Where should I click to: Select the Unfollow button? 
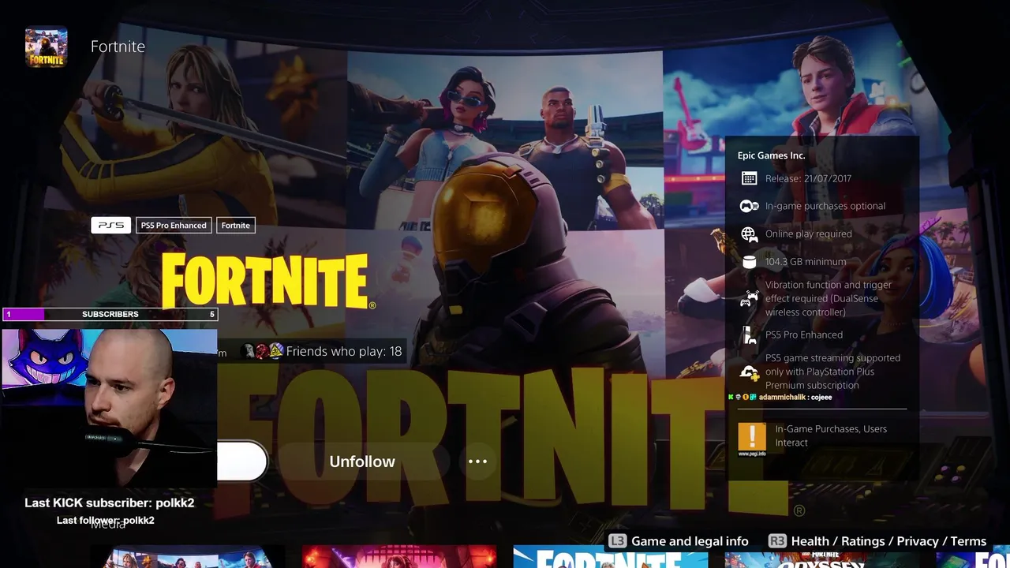[x=362, y=461]
